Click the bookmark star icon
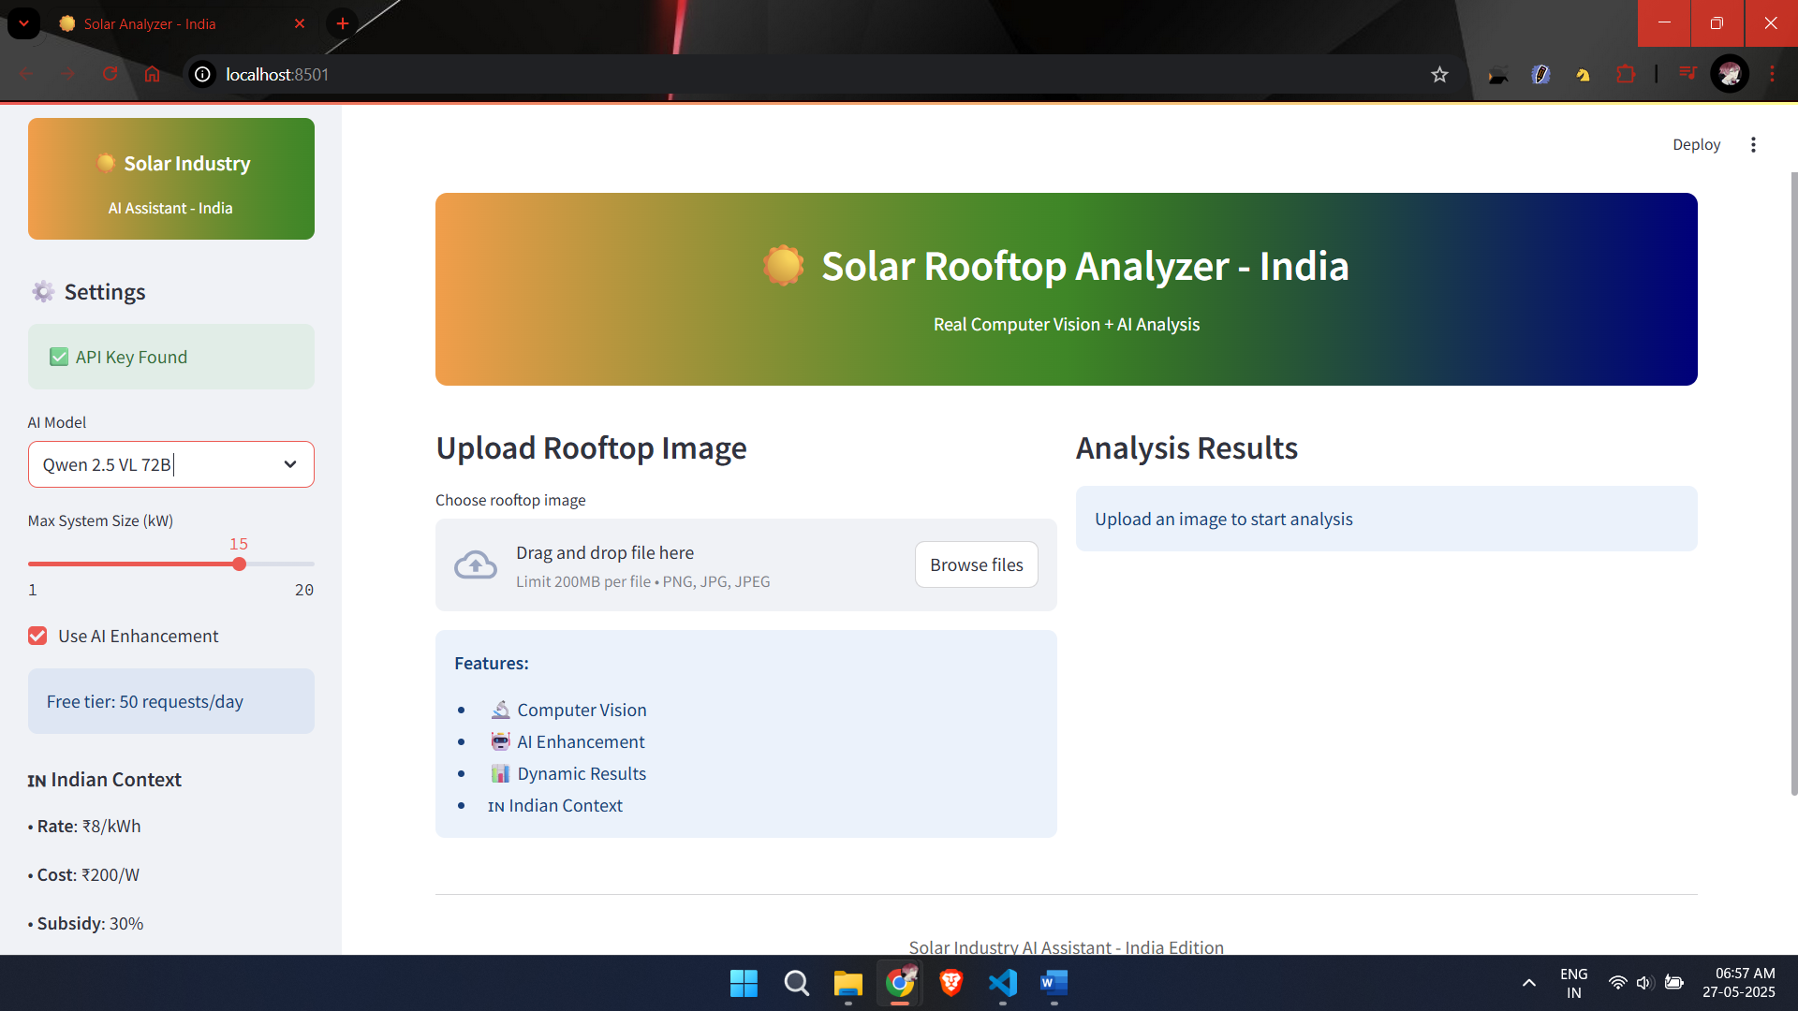 tap(1439, 75)
